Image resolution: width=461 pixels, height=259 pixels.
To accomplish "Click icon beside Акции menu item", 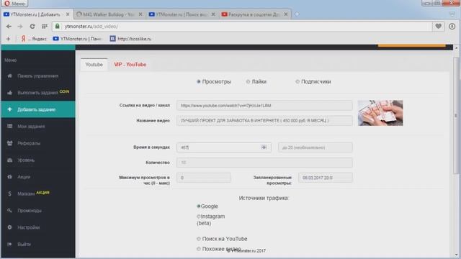I will (x=9, y=177).
